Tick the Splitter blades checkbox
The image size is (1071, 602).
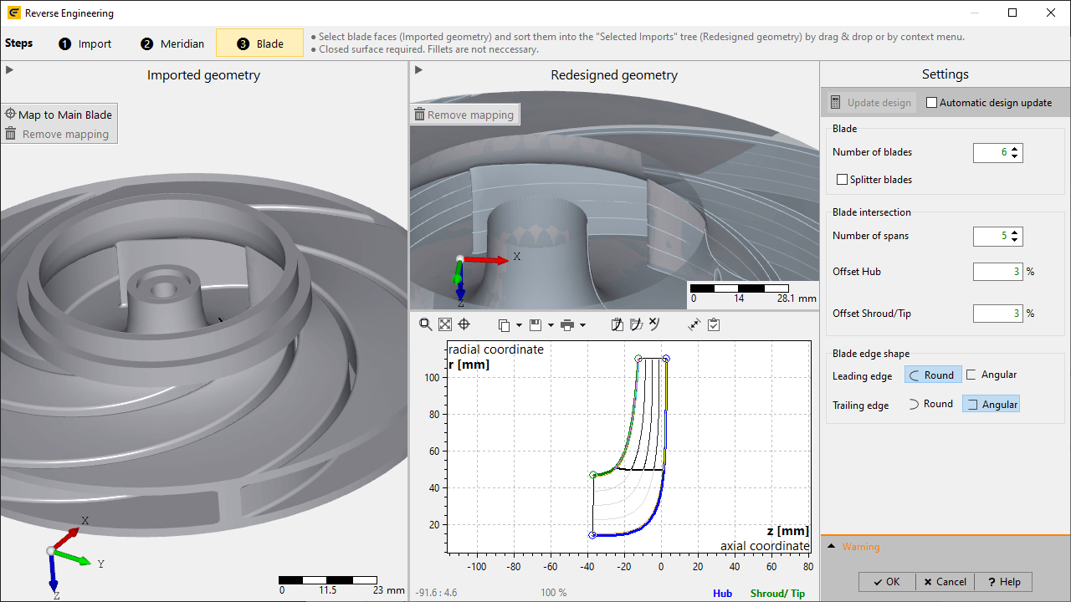(x=843, y=180)
